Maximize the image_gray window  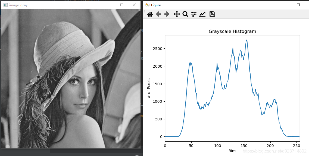click(x=122, y=5)
